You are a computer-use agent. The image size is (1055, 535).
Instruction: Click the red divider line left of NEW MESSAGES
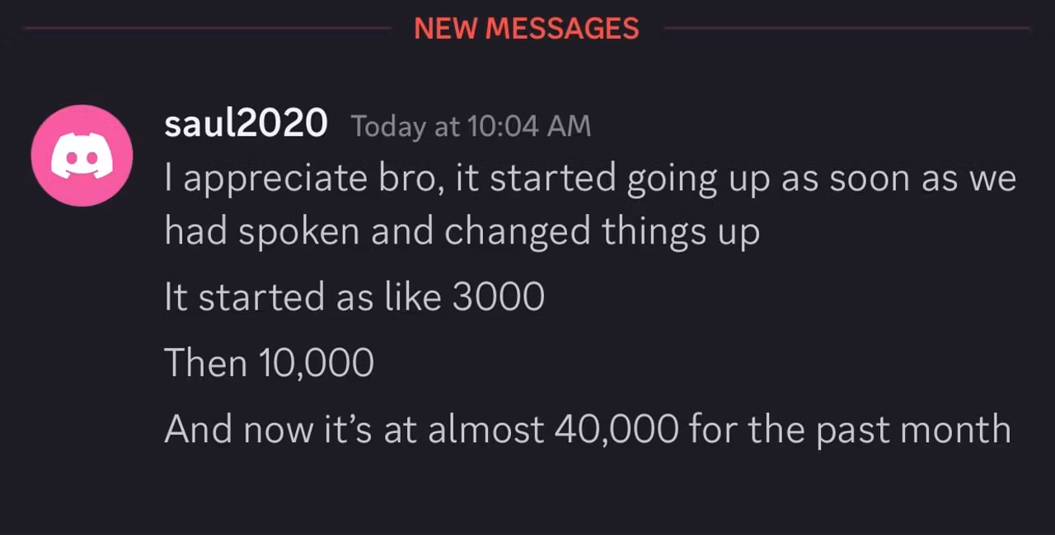[208, 29]
